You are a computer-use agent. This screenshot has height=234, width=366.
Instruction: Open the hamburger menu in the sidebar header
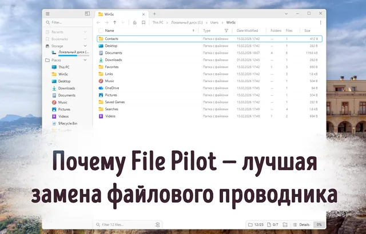point(47,14)
